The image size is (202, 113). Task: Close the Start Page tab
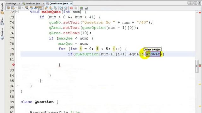tap(19, 3)
